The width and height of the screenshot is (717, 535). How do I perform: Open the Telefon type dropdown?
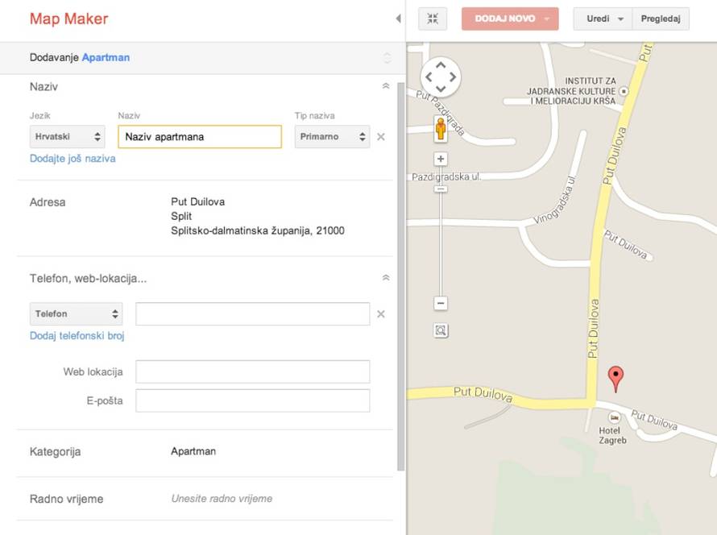76,314
